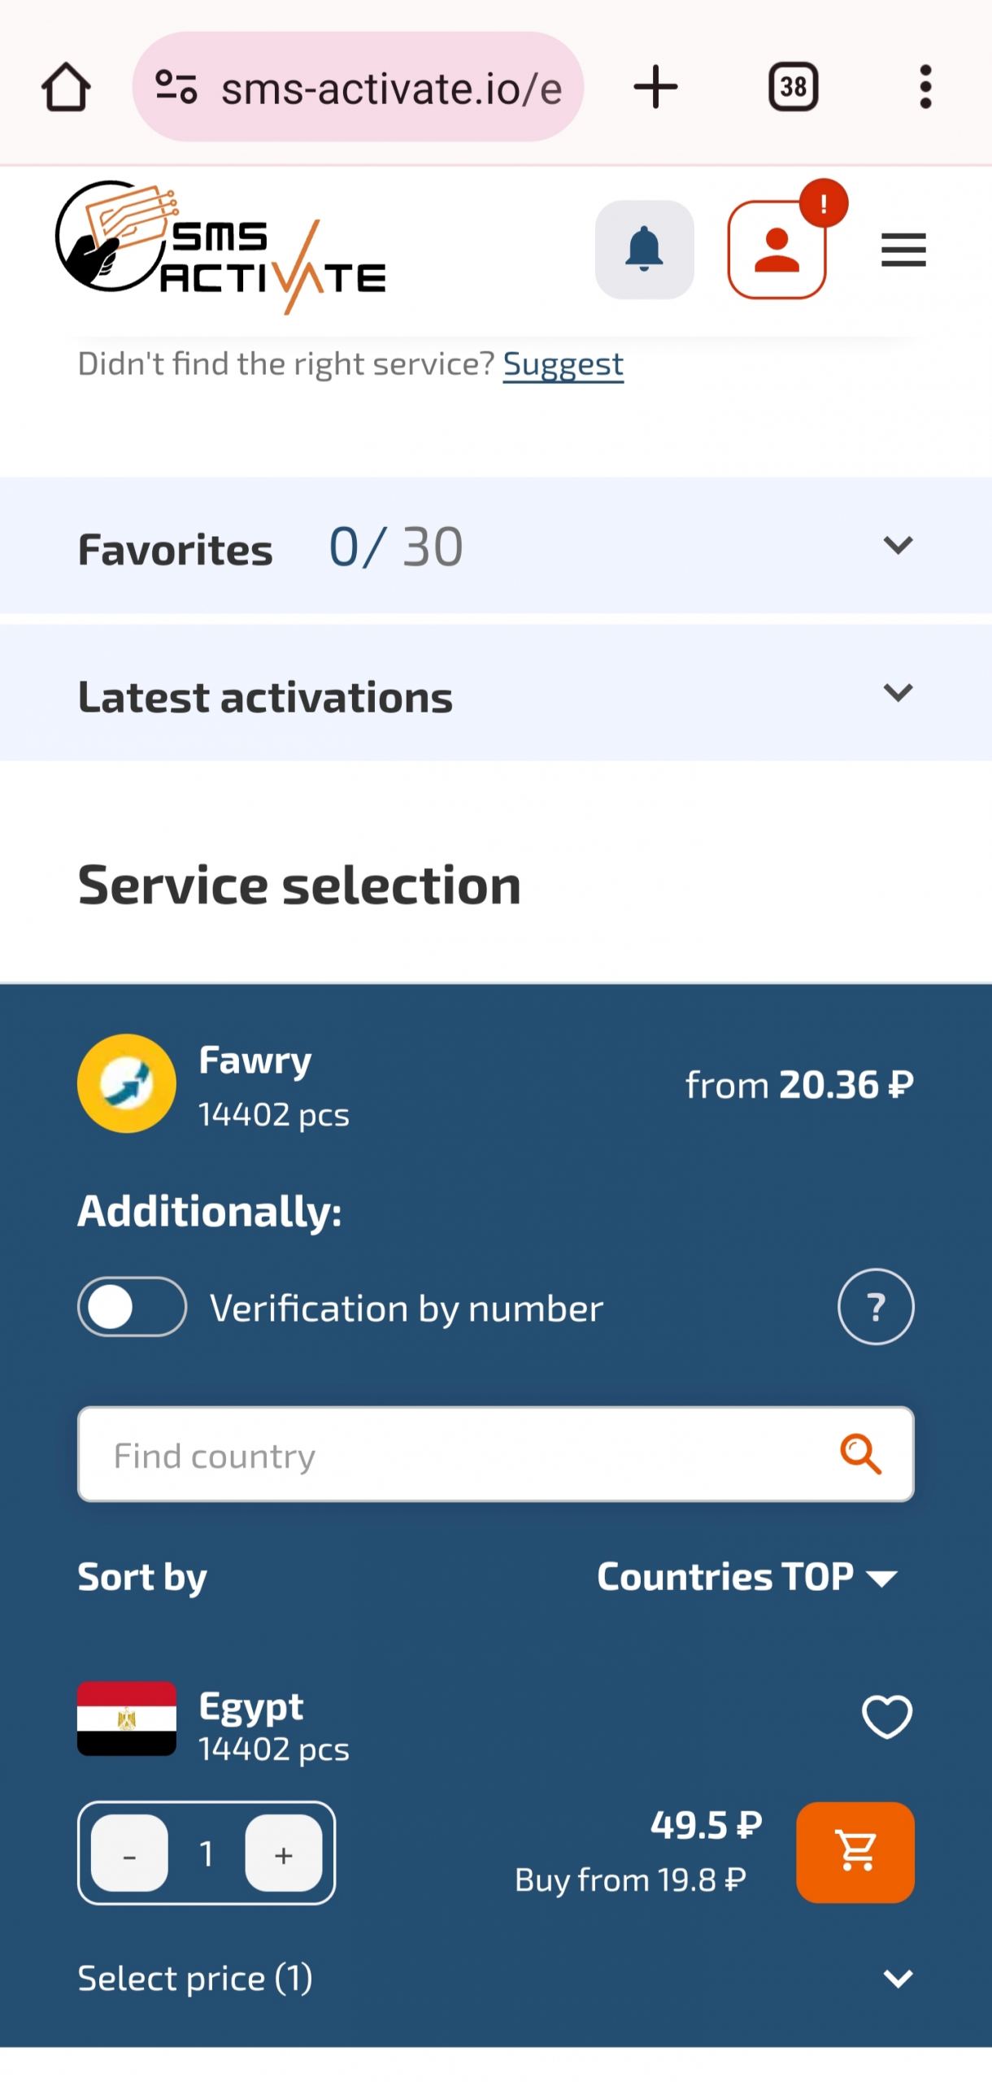The width and height of the screenshot is (992, 2082).
Task: Tap the notification bell icon
Action: tap(644, 249)
